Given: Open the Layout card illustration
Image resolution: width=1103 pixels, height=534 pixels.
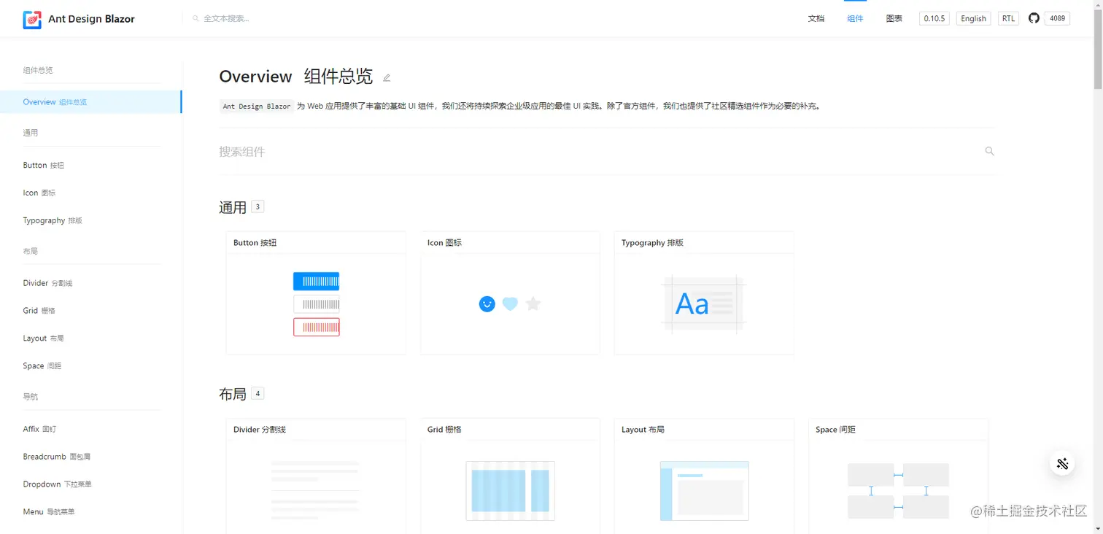Looking at the screenshot, I should click(x=704, y=490).
